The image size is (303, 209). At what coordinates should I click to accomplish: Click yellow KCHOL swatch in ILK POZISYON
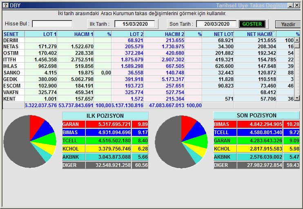[74, 149]
